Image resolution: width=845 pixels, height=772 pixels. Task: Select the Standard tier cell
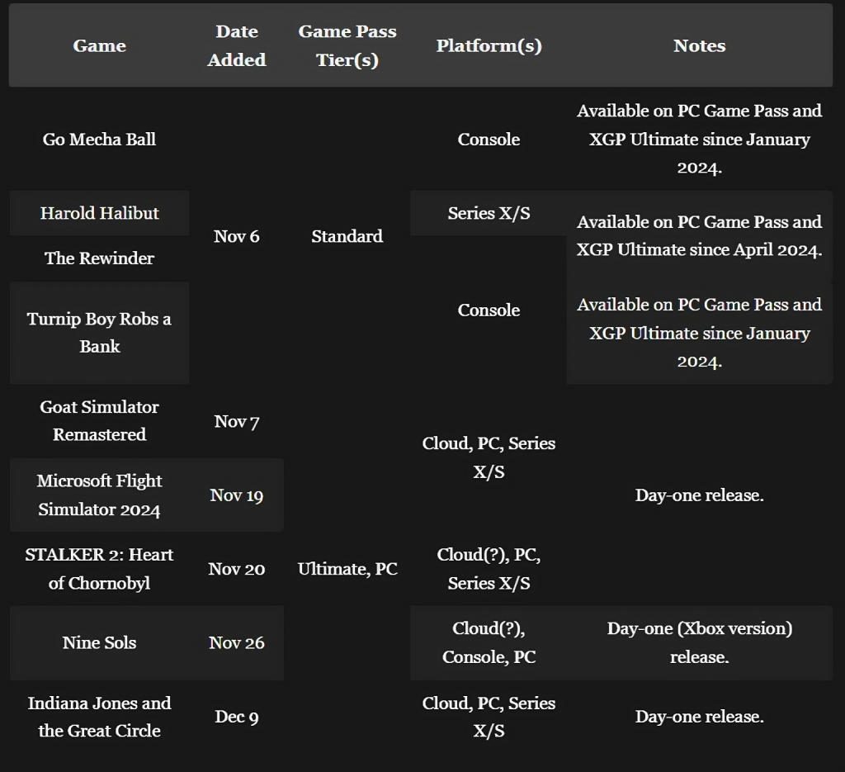click(x=347, y=236)
